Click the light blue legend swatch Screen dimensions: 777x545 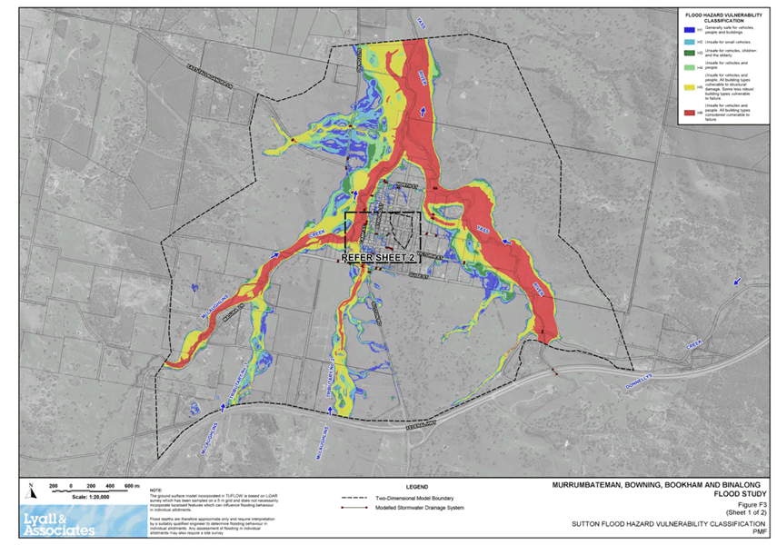click(687, 41)
